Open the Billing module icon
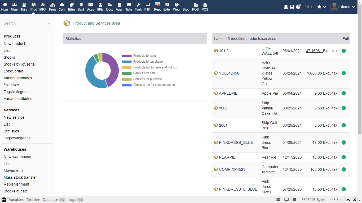This screenshot has width=362, height=203. 71,7
